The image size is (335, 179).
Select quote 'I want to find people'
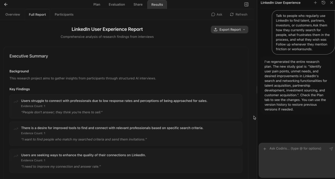click(x=84, y=139)
